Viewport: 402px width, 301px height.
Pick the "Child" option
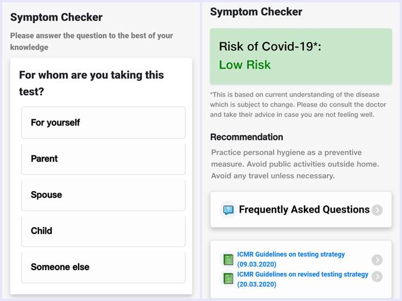tap(103, 231)
